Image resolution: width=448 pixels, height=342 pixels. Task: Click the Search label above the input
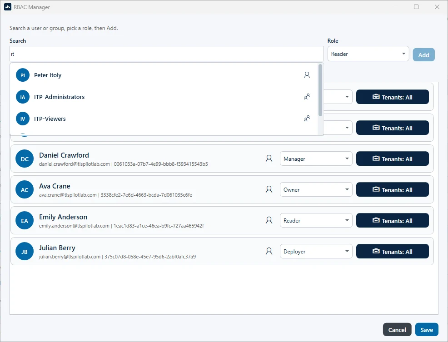[18, 40]
